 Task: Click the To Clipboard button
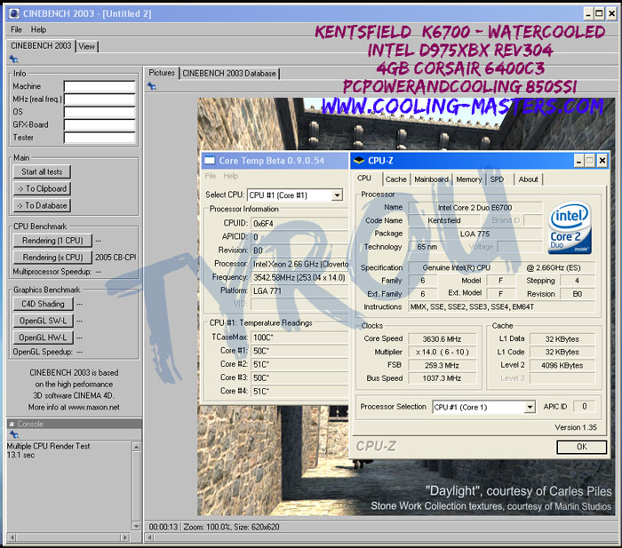42,189
